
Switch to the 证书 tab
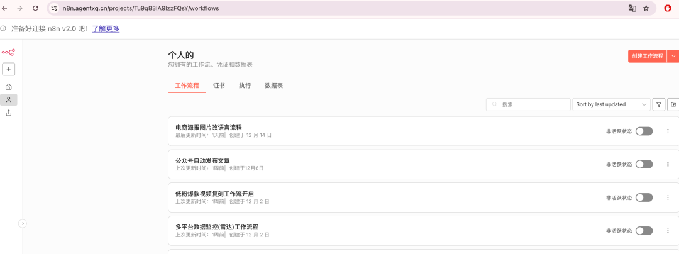point(219,86)
